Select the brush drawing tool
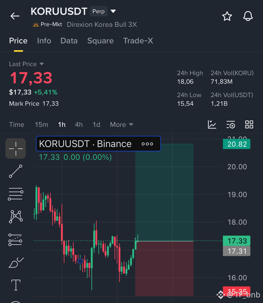This screenshot has height=303, width=263. click(16, 262)
